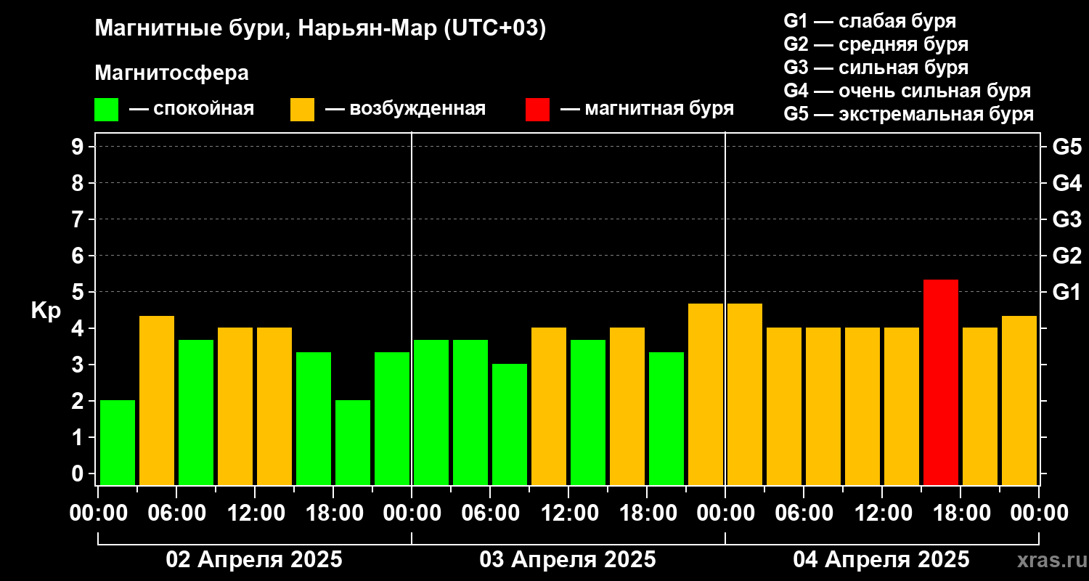Click the G2 tick label on right axis
The image size is (1089, 581).
(1067, 256)
